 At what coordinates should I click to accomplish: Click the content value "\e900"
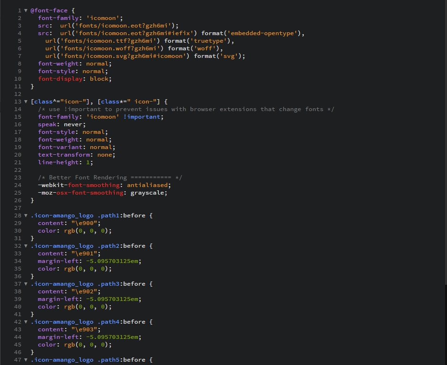click(84, 223)
